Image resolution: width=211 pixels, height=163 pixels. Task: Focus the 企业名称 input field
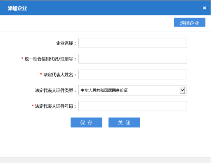pyautogui.click(x=133, y=43)
